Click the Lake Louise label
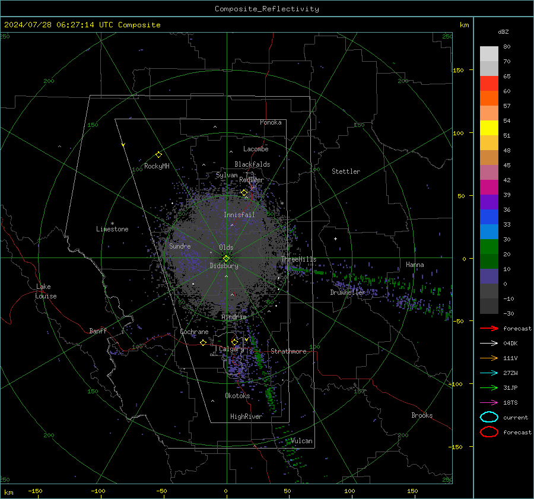 (46, 291)
